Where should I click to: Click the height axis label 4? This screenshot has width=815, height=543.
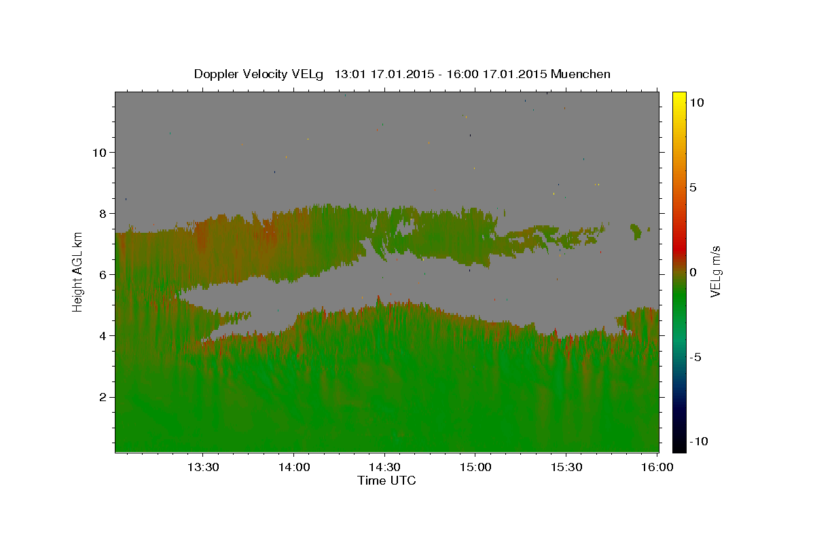pos(103,335)
